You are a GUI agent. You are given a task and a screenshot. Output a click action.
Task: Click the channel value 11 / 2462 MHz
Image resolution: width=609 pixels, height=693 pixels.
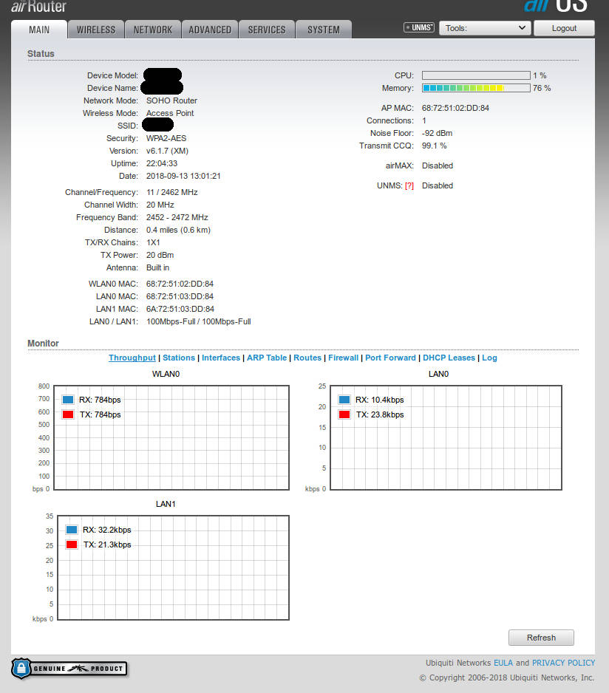(x=172, y=192)
